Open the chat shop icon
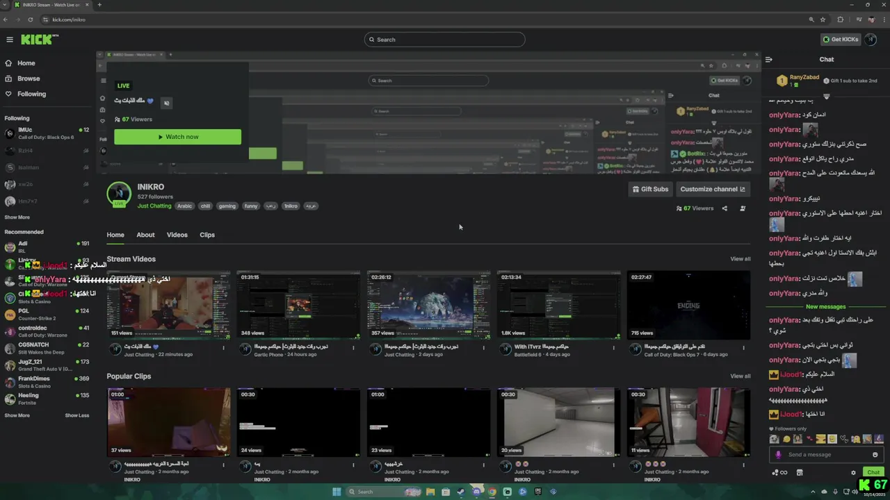 [x=800, y=473]
